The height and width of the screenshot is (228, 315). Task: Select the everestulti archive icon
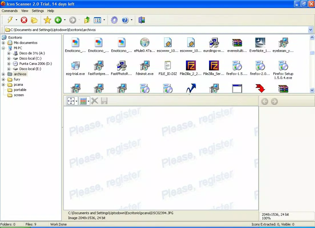click(237, 42)
